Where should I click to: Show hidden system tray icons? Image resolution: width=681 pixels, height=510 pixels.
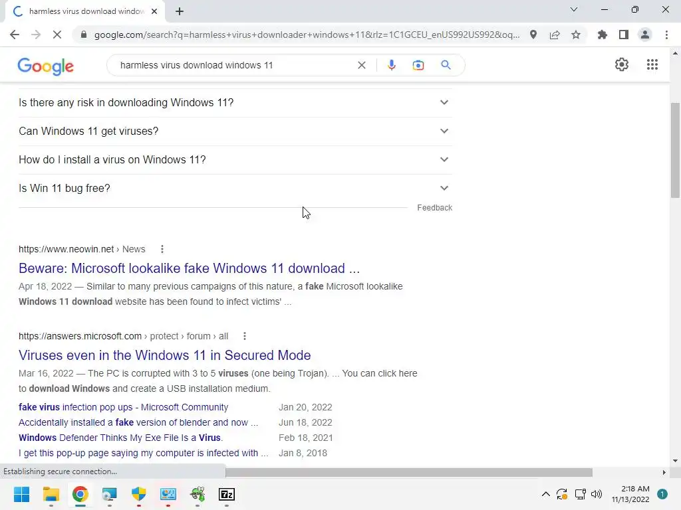pyautogui.click(x=545, y=494)
